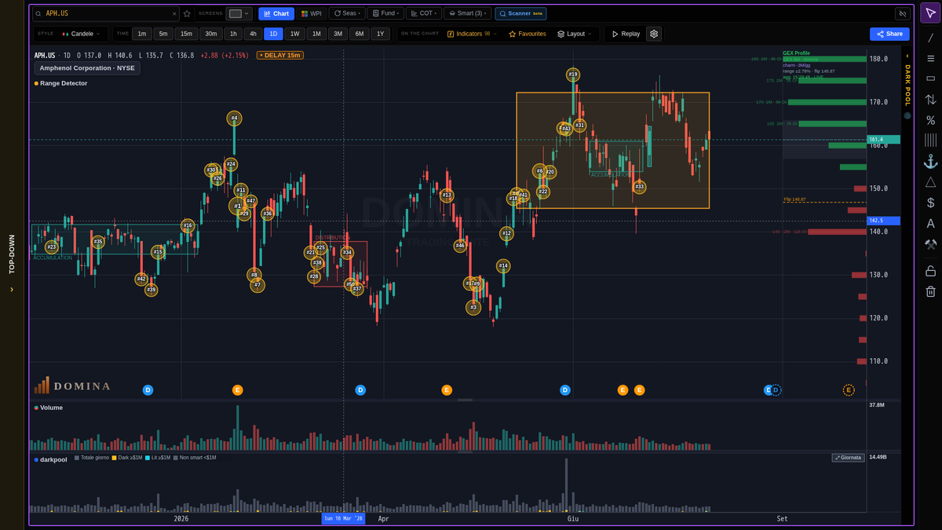Select the horizontal lines tool icon
The image size is (942, 530).
pos(930,58)
